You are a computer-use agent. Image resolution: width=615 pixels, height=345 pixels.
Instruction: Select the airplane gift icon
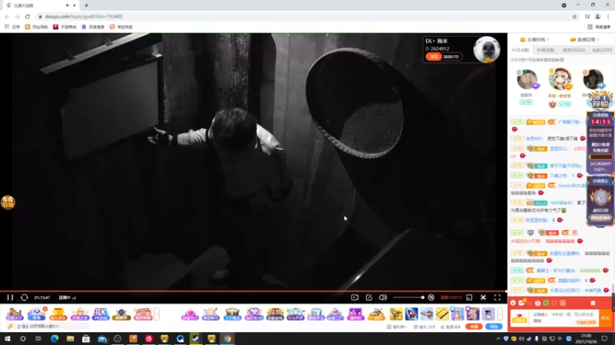point(427,314)
